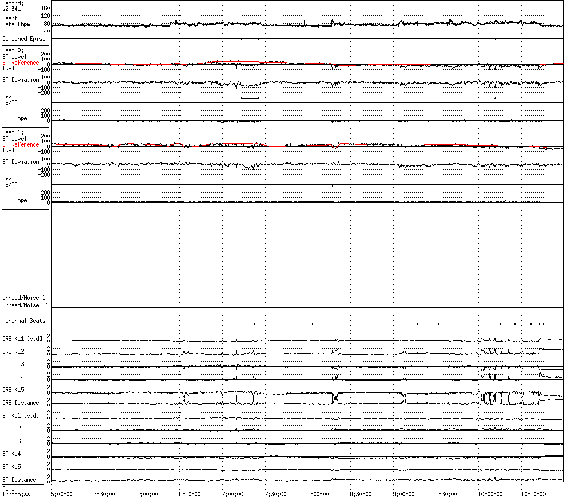This screenshot has height=497, width=564.
Task: Click ST Slope label under Lead 0
Action: point(14,118)
